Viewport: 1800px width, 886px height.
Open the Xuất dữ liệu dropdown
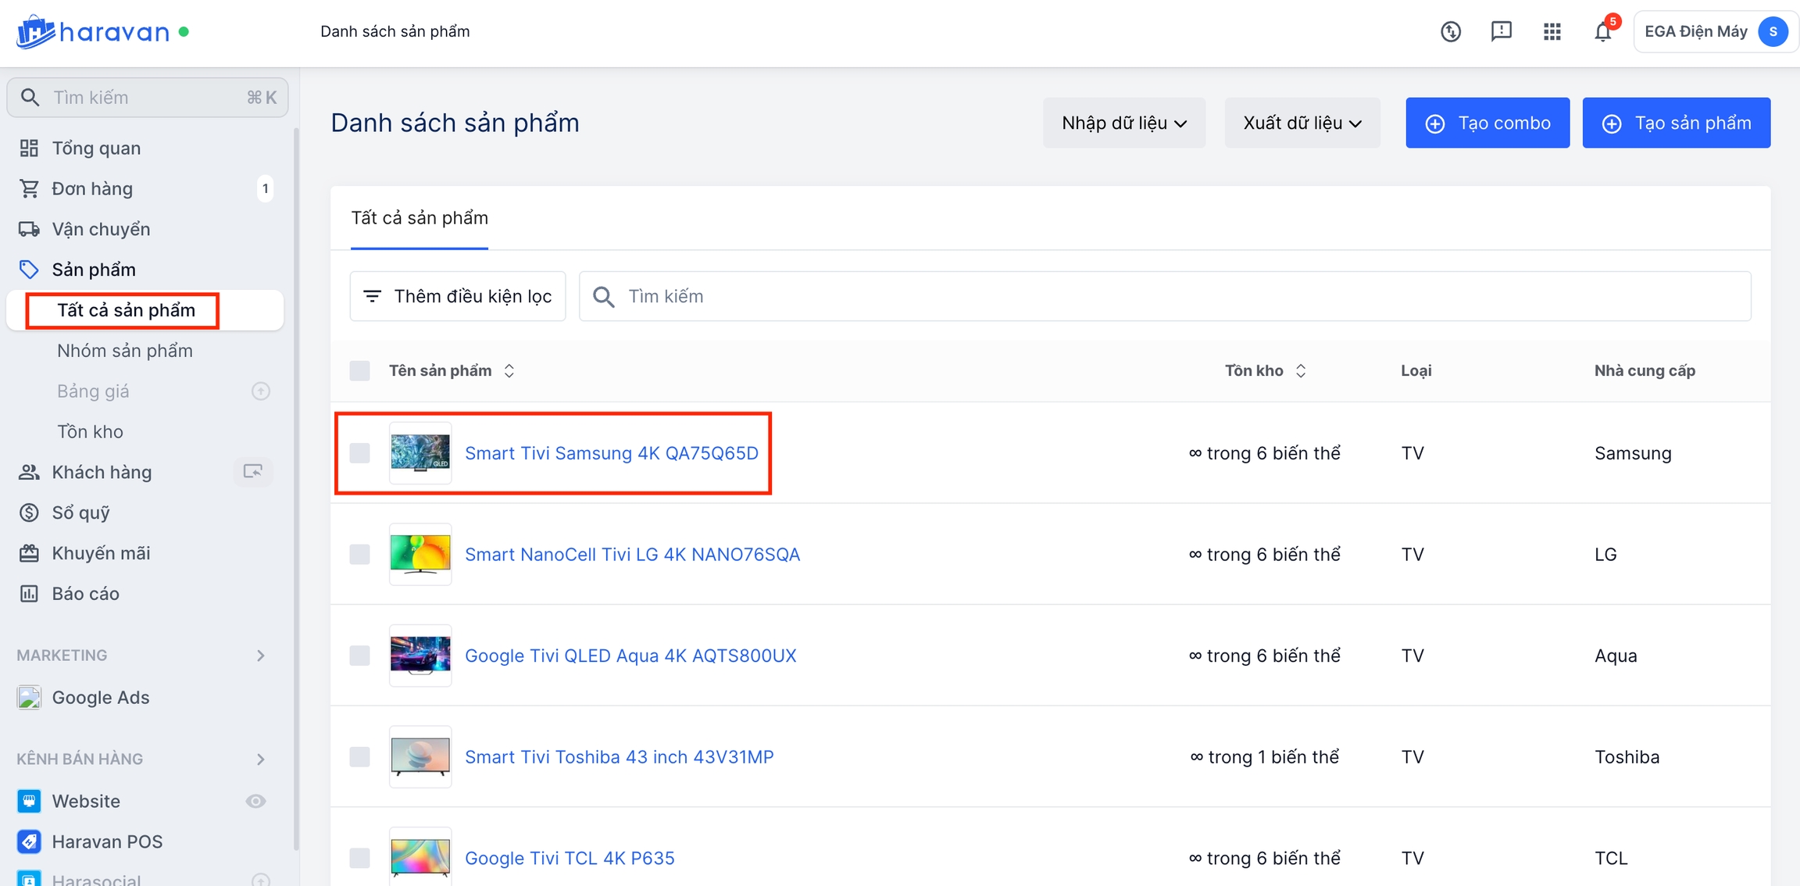click(x=1302, y=123)
